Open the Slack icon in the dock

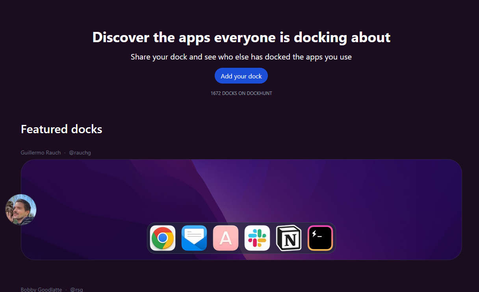[x=257, y=238]
